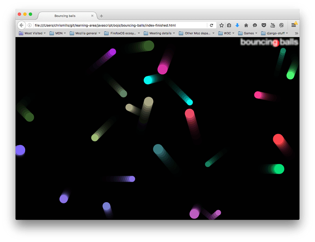315x242 pixels.
Task: Open the Pocket save icon
Action: pyautogui.click(x=264, y=24)
